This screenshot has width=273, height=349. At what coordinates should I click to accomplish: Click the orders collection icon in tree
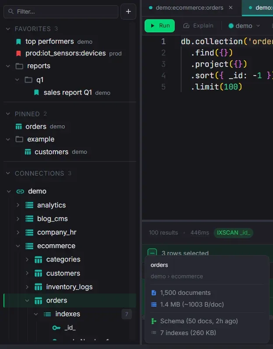[x=38, y=301]
